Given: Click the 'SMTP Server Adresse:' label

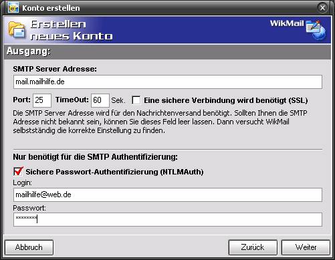Looking at the screenshot, I should pos(55,69).
